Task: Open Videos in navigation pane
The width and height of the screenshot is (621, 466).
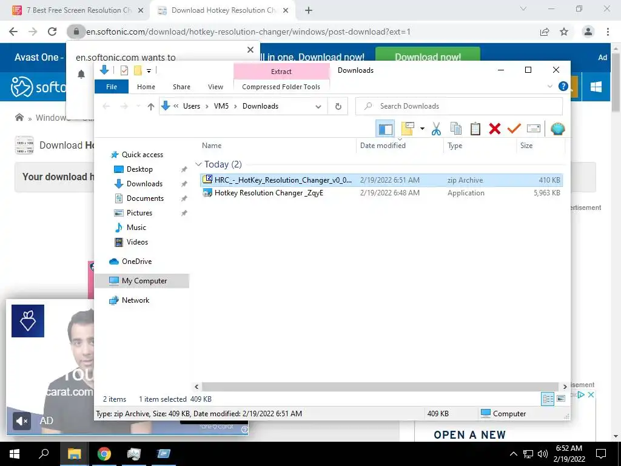Action: [x=137, y=242]
